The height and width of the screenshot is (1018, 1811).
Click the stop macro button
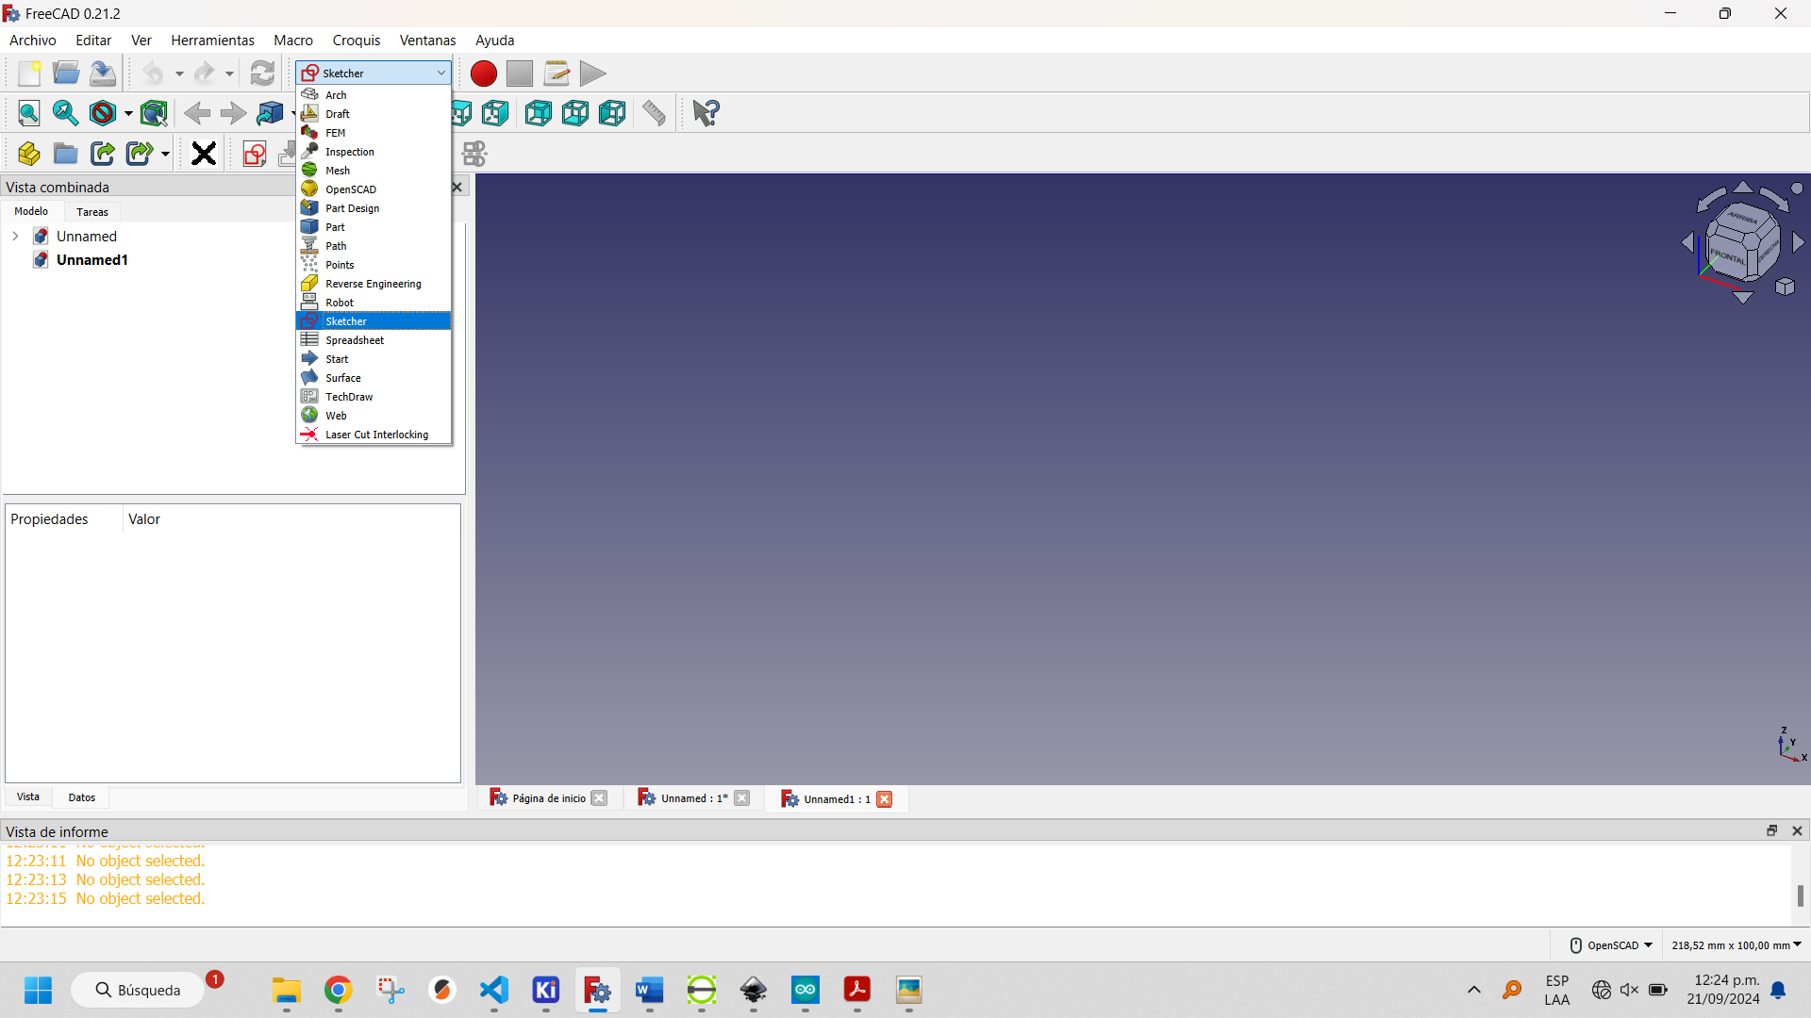click(x=520, y=72)
